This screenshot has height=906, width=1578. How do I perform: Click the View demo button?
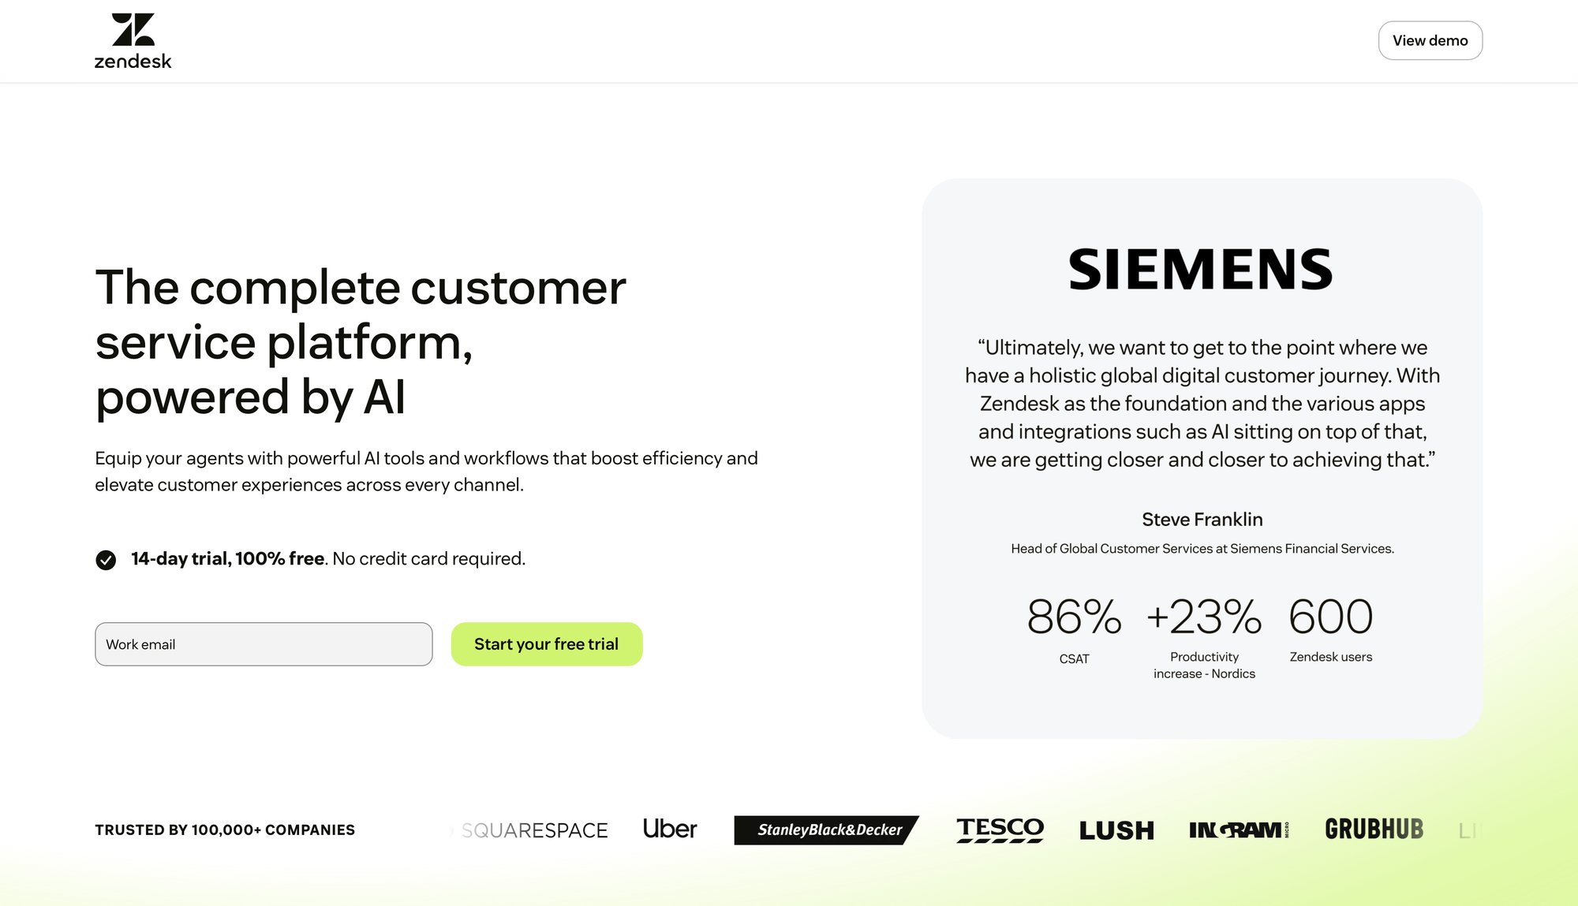(1430, 39)
